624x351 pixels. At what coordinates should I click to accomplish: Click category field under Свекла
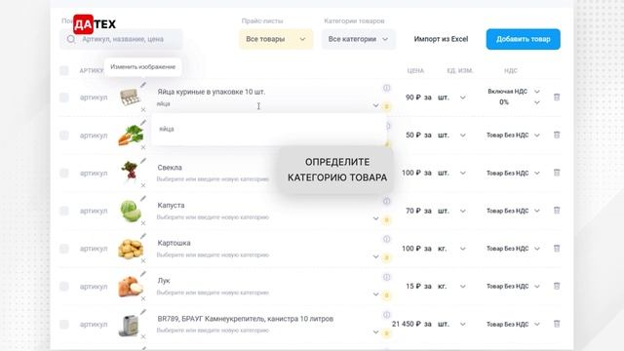coord(213,179)
